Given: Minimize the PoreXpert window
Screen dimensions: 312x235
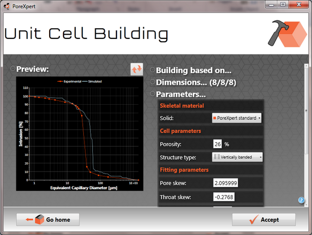Looking at the screenshot, I should (x=271, y=5).
